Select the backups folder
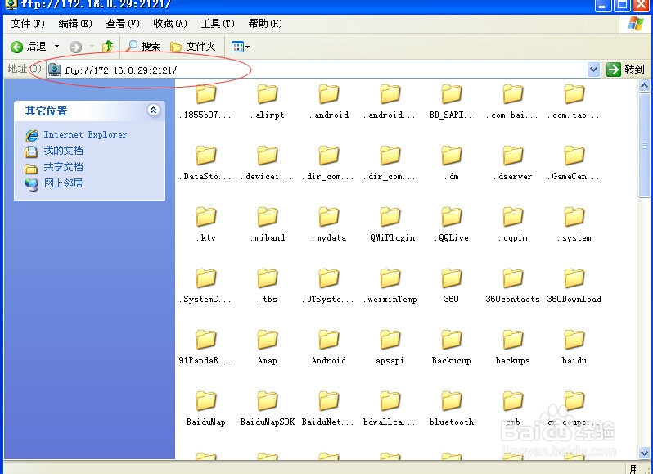Screen dimensions: 653x474 coord(512,347)
